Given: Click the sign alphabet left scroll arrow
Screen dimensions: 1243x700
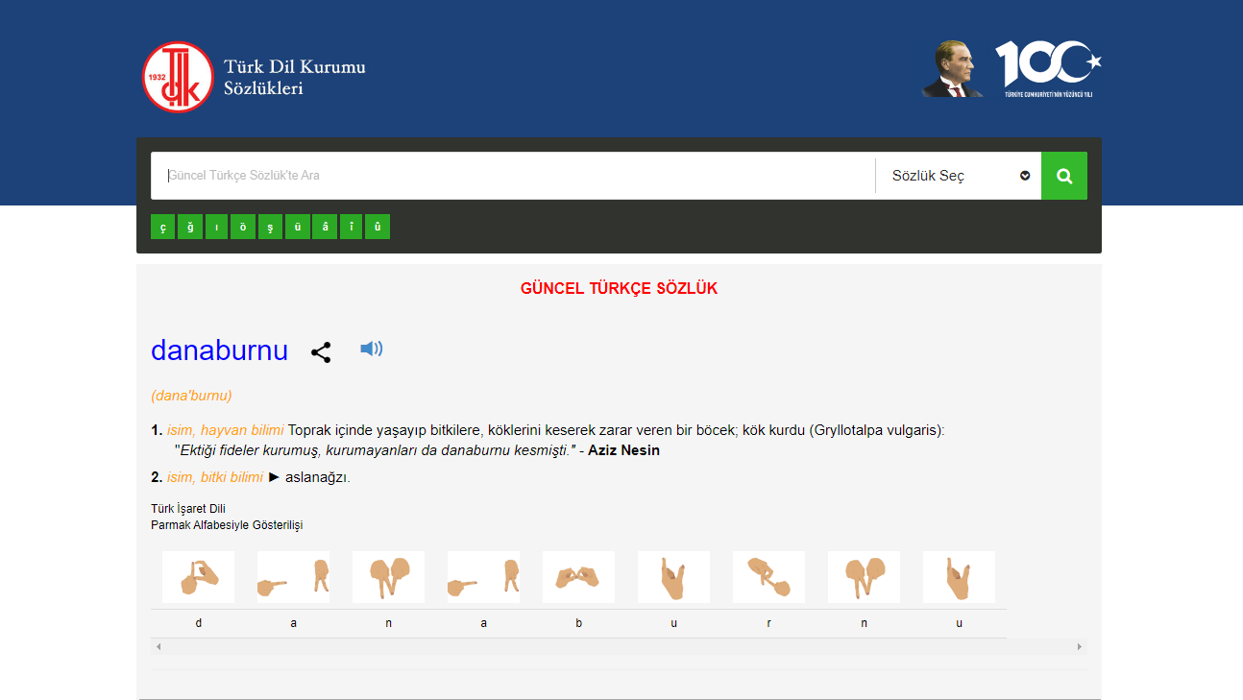Looking at the screenshot, I should [158, 647].
